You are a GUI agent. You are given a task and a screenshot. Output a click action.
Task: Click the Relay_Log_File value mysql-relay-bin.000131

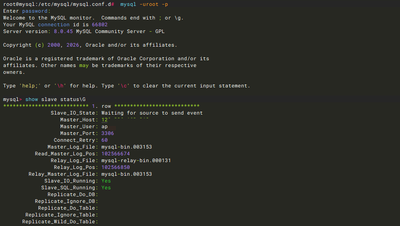tap(136, 160)
